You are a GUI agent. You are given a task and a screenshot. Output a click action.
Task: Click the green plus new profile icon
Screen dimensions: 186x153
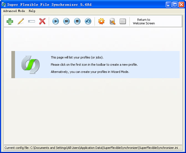coord(10,21)
